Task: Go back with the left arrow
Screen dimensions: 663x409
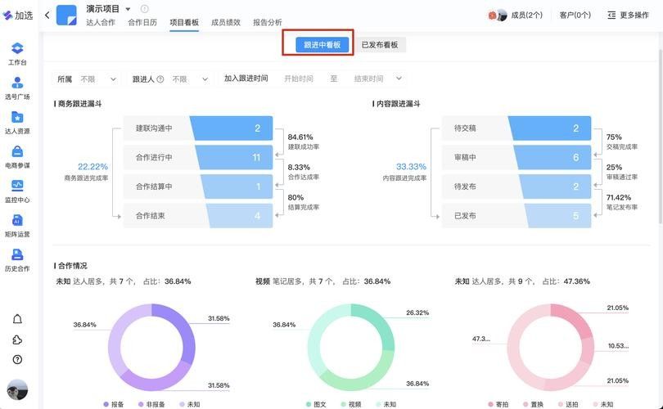Action: [47, 16]
